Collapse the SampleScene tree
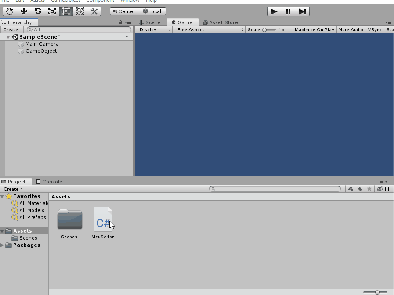 point(8,37)
